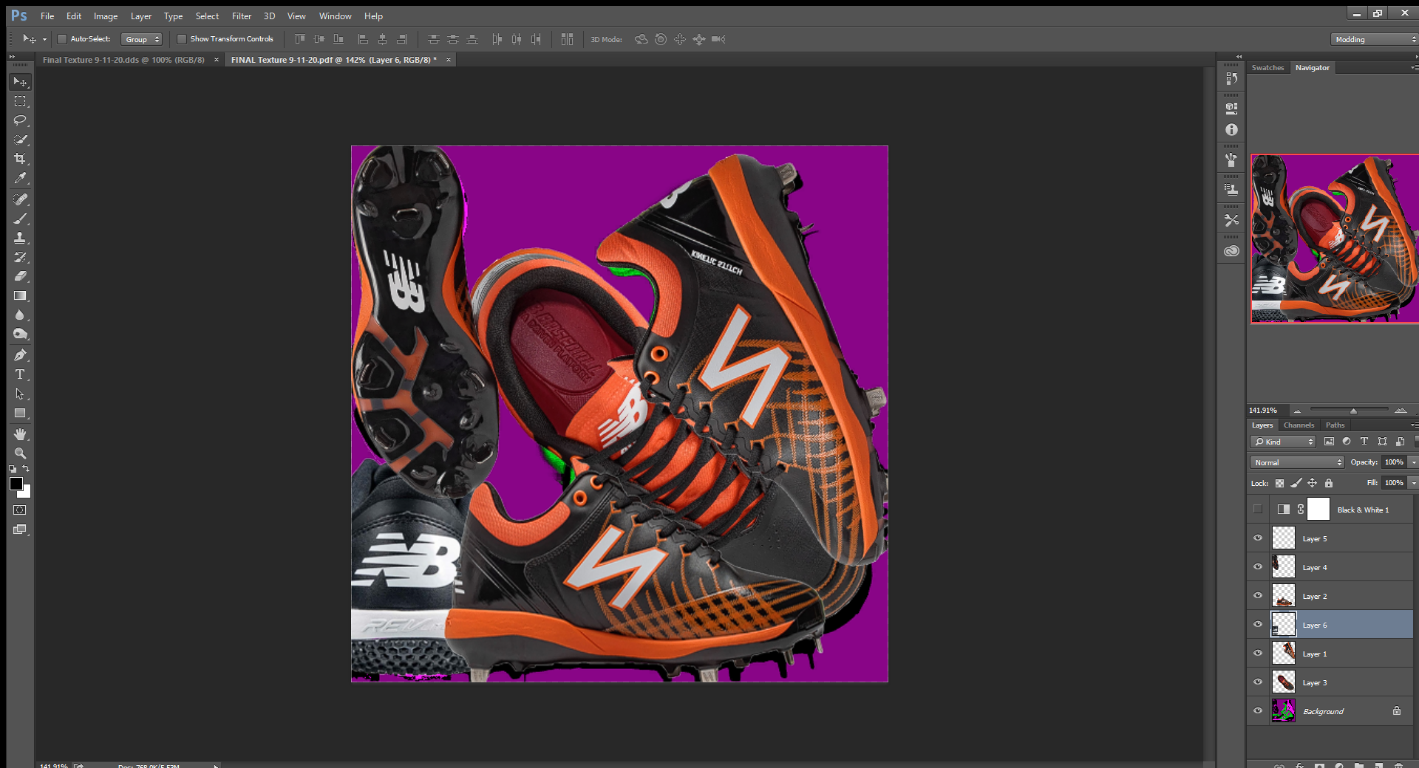Swap foreground and background colors icon
This screenshot has width=1419, height=768.
[26, 468]
